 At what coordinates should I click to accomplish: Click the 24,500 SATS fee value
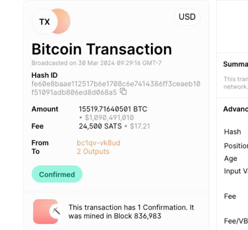pos(100,126)
